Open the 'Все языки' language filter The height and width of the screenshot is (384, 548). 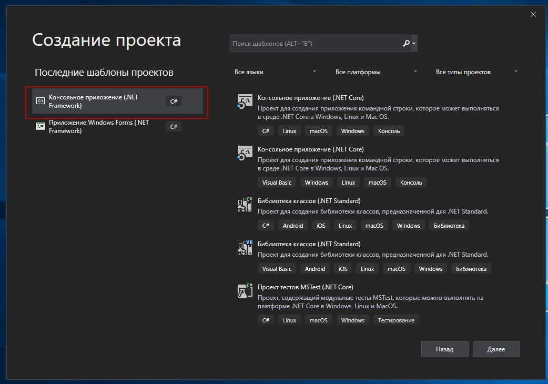click(276, 72)
